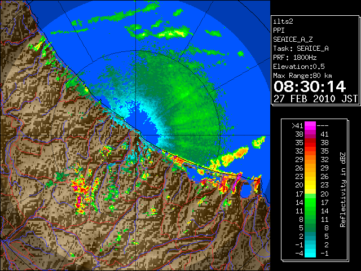Image resolution: width=361 pixels, height=271 pixels.
Task: Click the 'Elevation:0.5' text
Action: 299,67
